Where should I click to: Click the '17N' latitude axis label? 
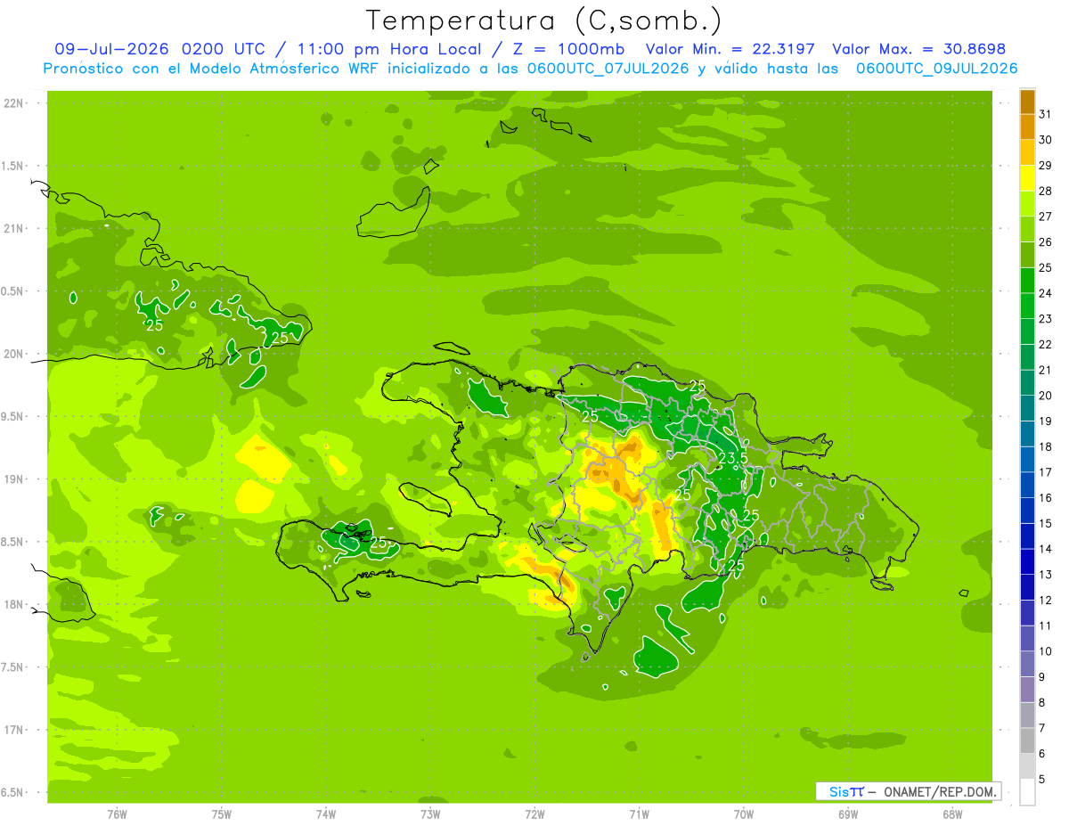click(14, 730)
